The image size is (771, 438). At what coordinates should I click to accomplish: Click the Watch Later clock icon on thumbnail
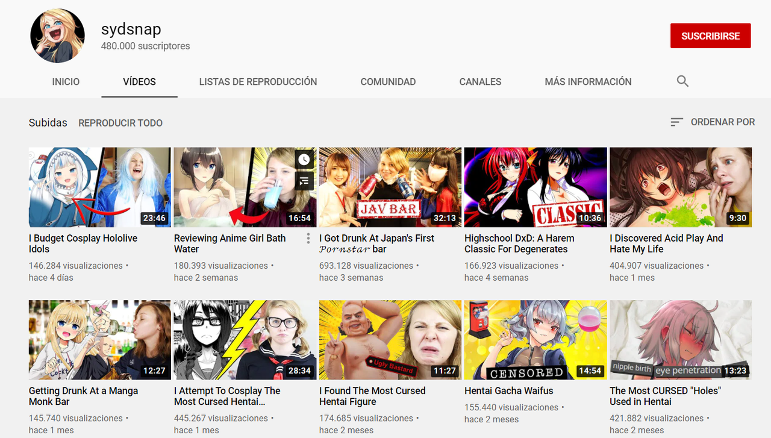304,160
